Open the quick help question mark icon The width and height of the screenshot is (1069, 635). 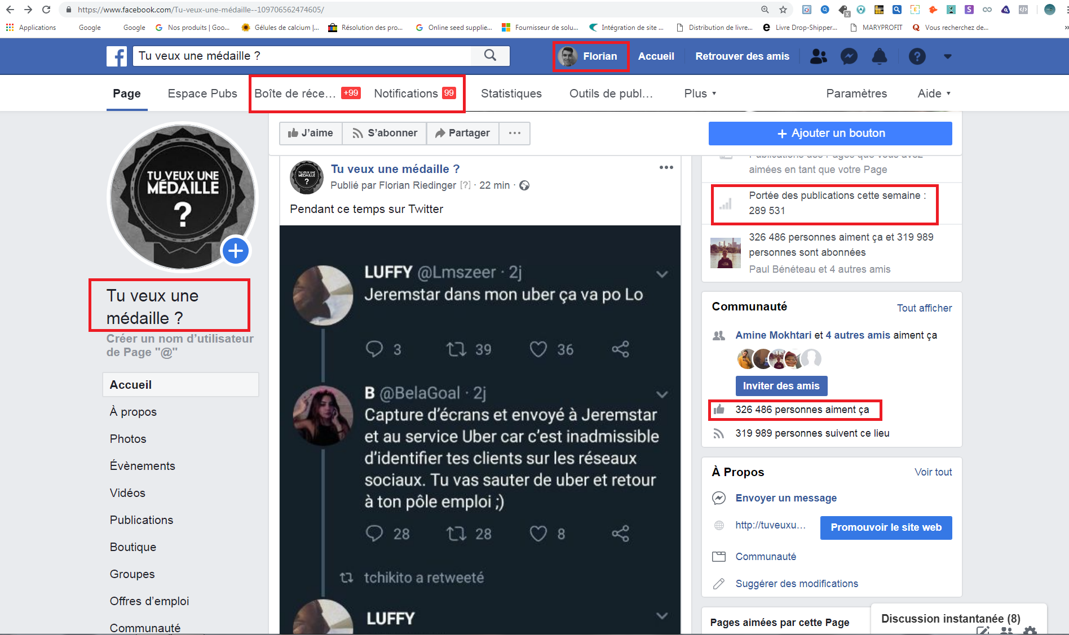point(917,56)
